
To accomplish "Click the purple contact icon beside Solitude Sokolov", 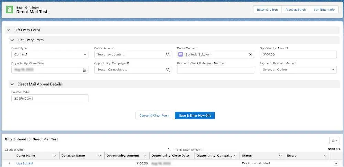I will pyautogui.click(x=181, y=54).
